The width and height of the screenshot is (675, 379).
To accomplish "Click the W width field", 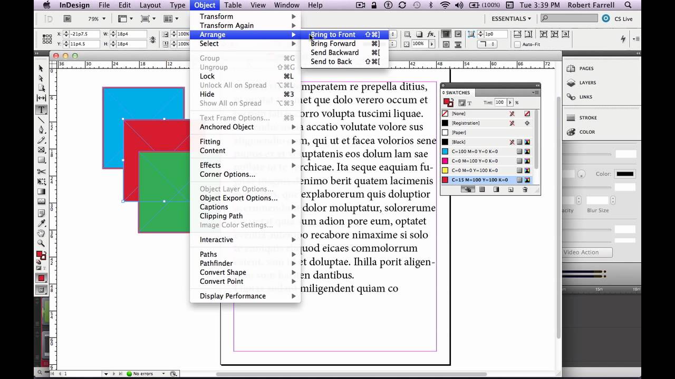I will pyautogui.click(x=132, y=34).
